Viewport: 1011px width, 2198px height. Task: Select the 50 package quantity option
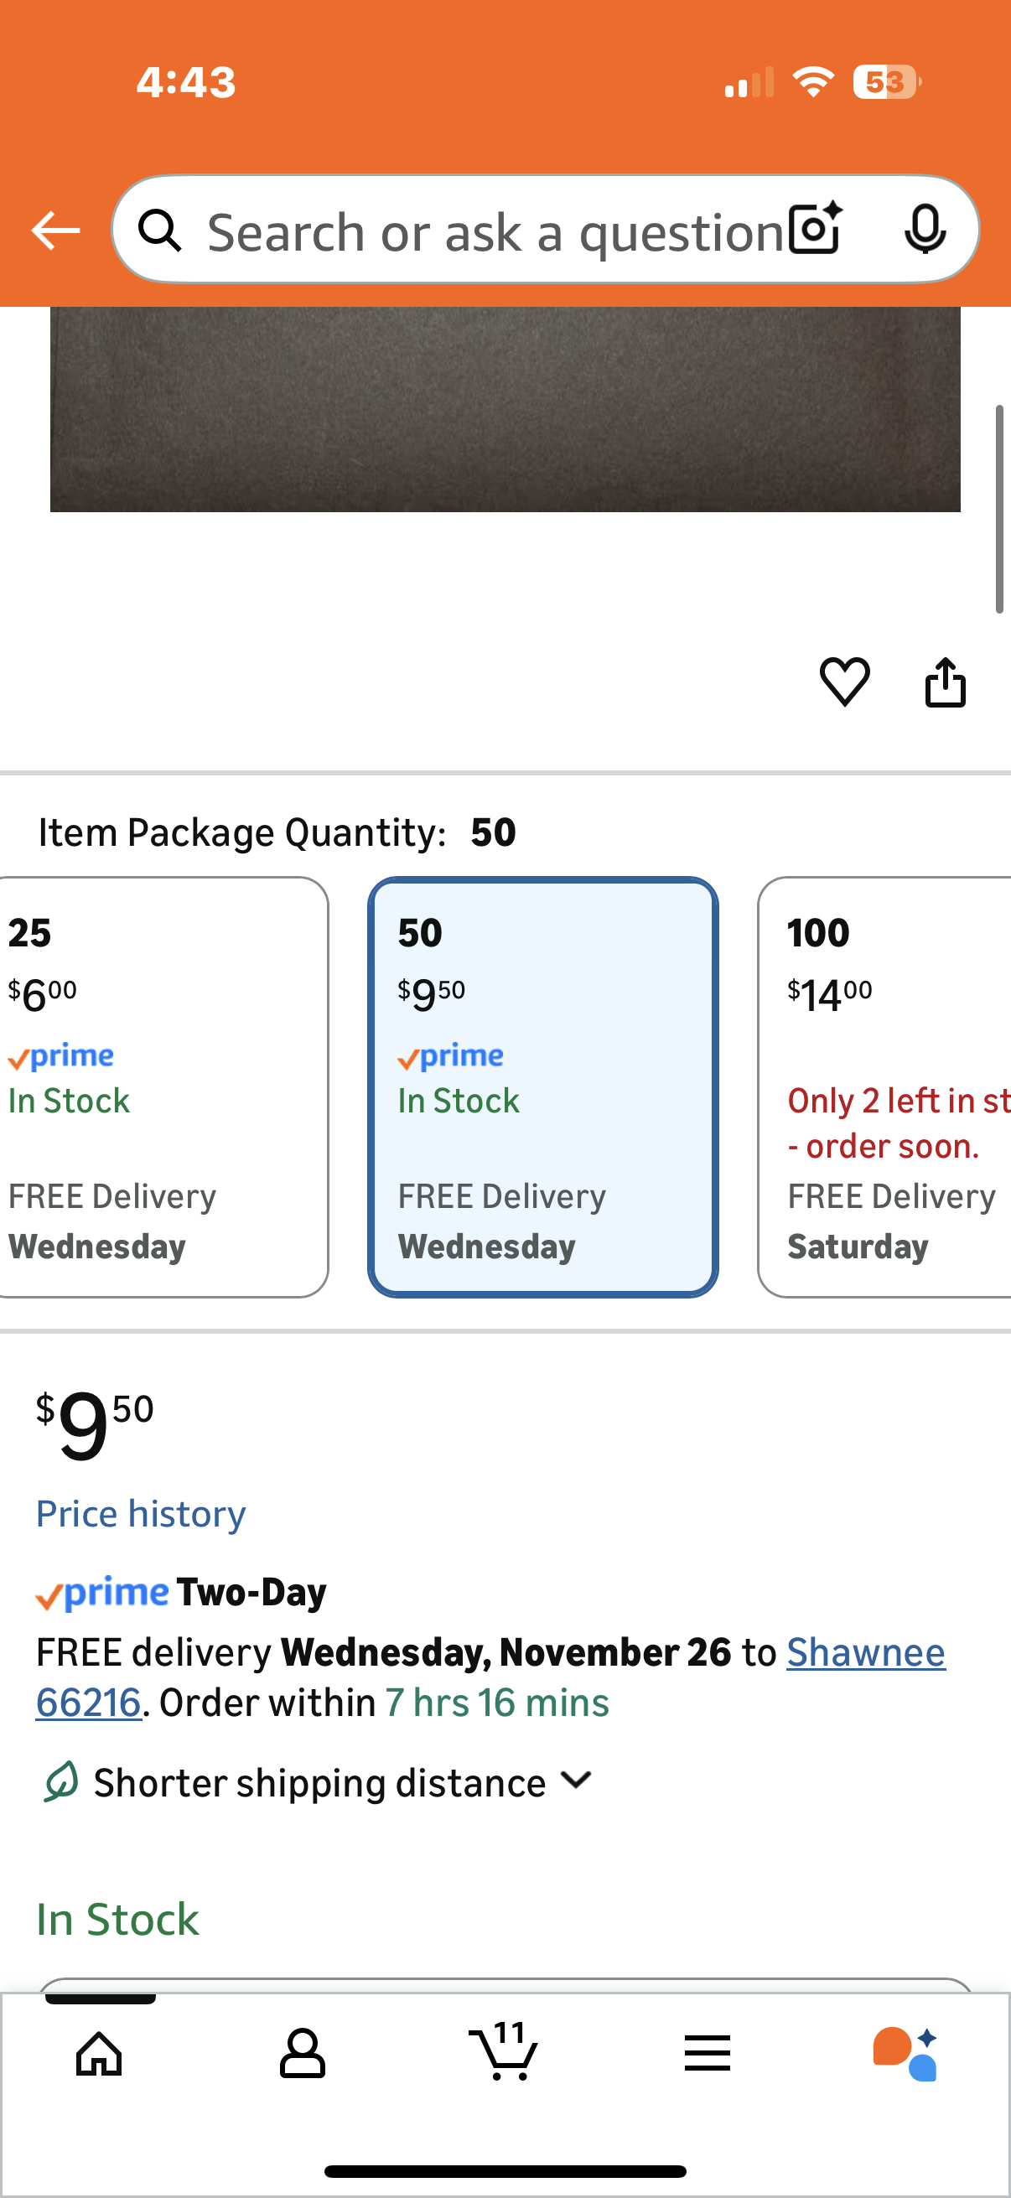point(542,1086)
